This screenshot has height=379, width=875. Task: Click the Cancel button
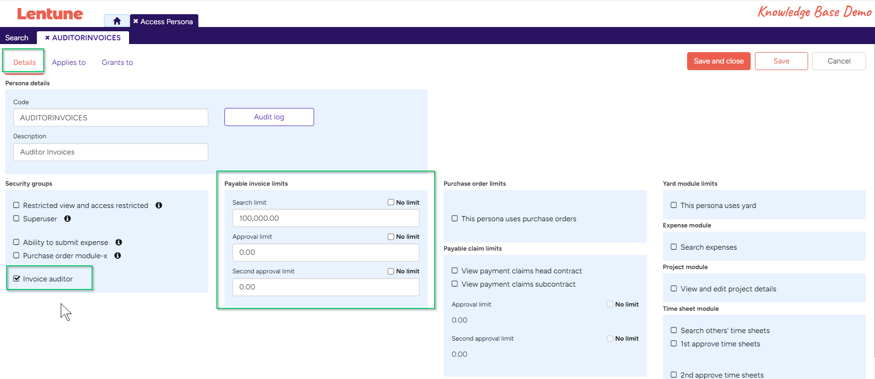pos(839,61)
